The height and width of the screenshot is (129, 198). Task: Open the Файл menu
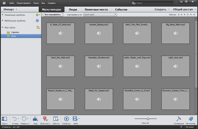(12, 3)
